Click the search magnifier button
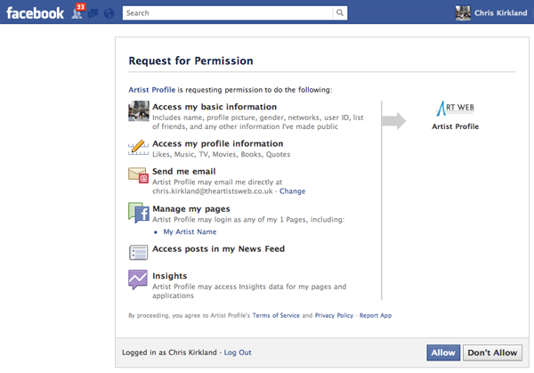 pos(340,12)
